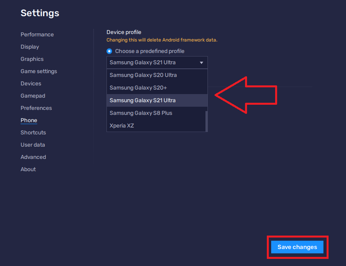This screenshot has height=266, width=346.
Task: Collapse the device profile dropdown arrow
Action: point(201,63)
